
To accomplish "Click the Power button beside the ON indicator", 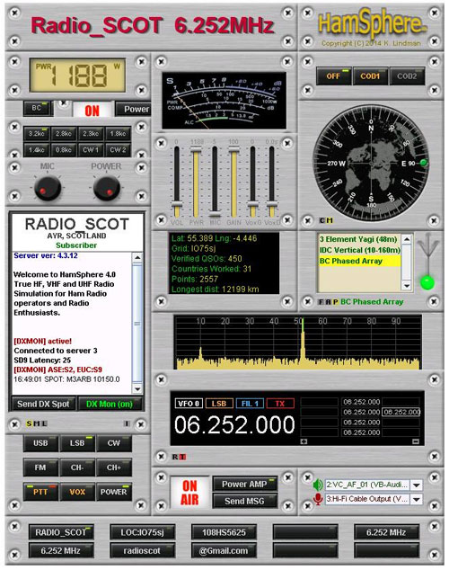I will [133, 109].
